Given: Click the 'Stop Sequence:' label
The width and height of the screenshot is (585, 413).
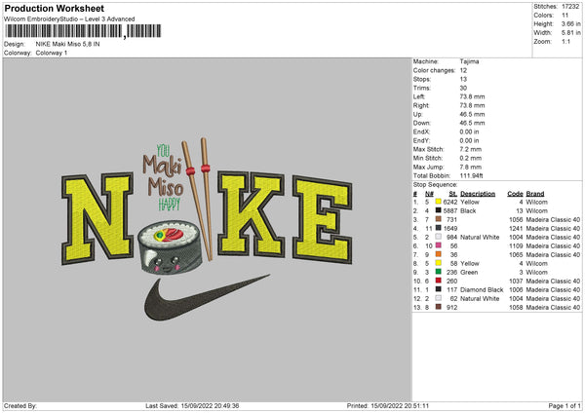Looking at the screenshot, I should pyautogui.click(x=435, y=184).
